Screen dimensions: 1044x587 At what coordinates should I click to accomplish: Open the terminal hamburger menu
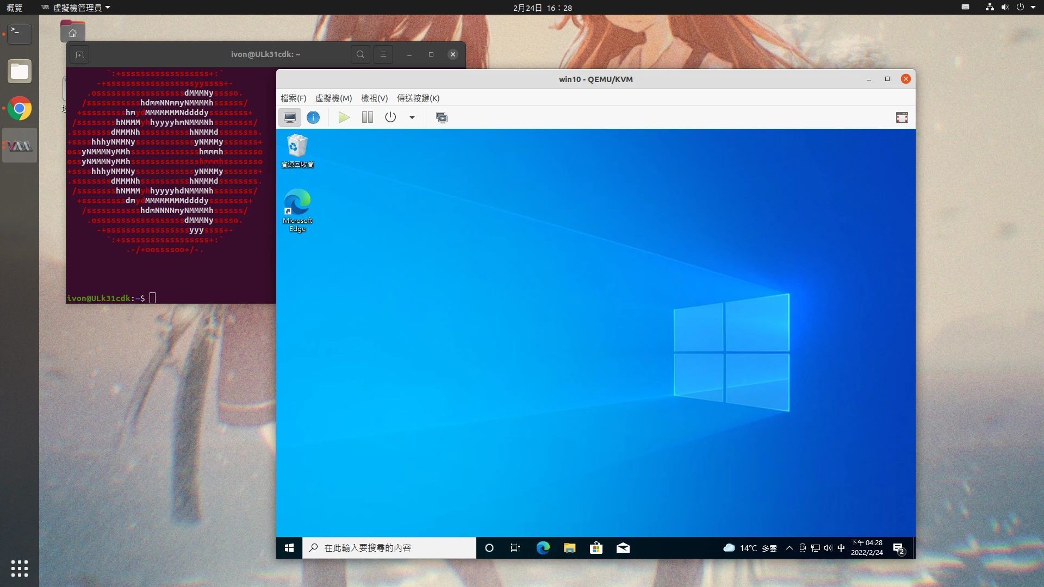coord(383,54)
